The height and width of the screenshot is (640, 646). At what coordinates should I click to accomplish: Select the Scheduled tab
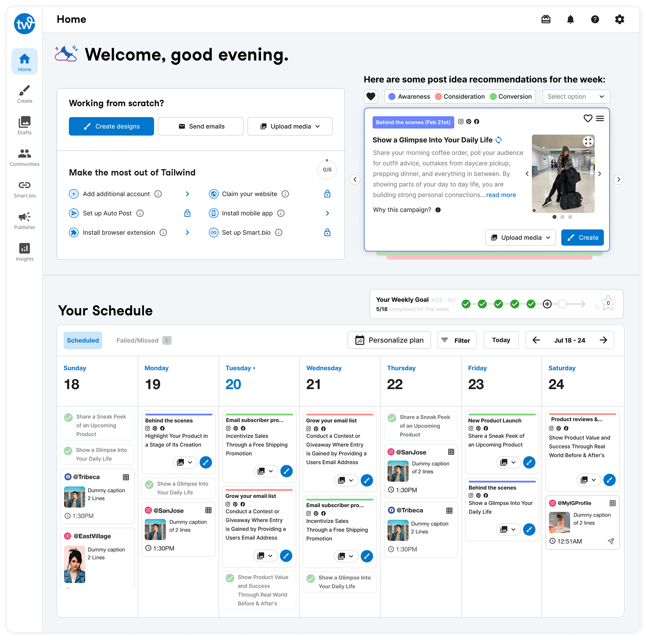click(x=83, y=340)
